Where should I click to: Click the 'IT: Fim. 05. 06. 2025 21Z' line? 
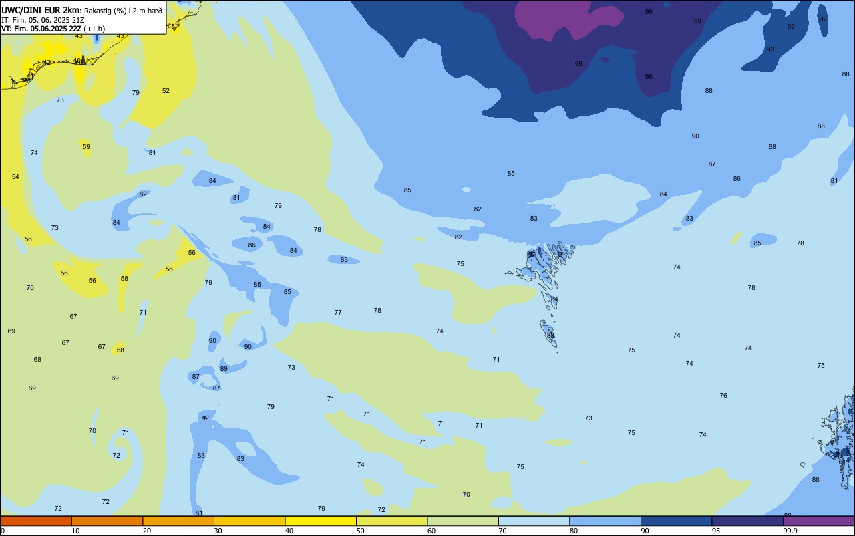click(x=43, y=20)
